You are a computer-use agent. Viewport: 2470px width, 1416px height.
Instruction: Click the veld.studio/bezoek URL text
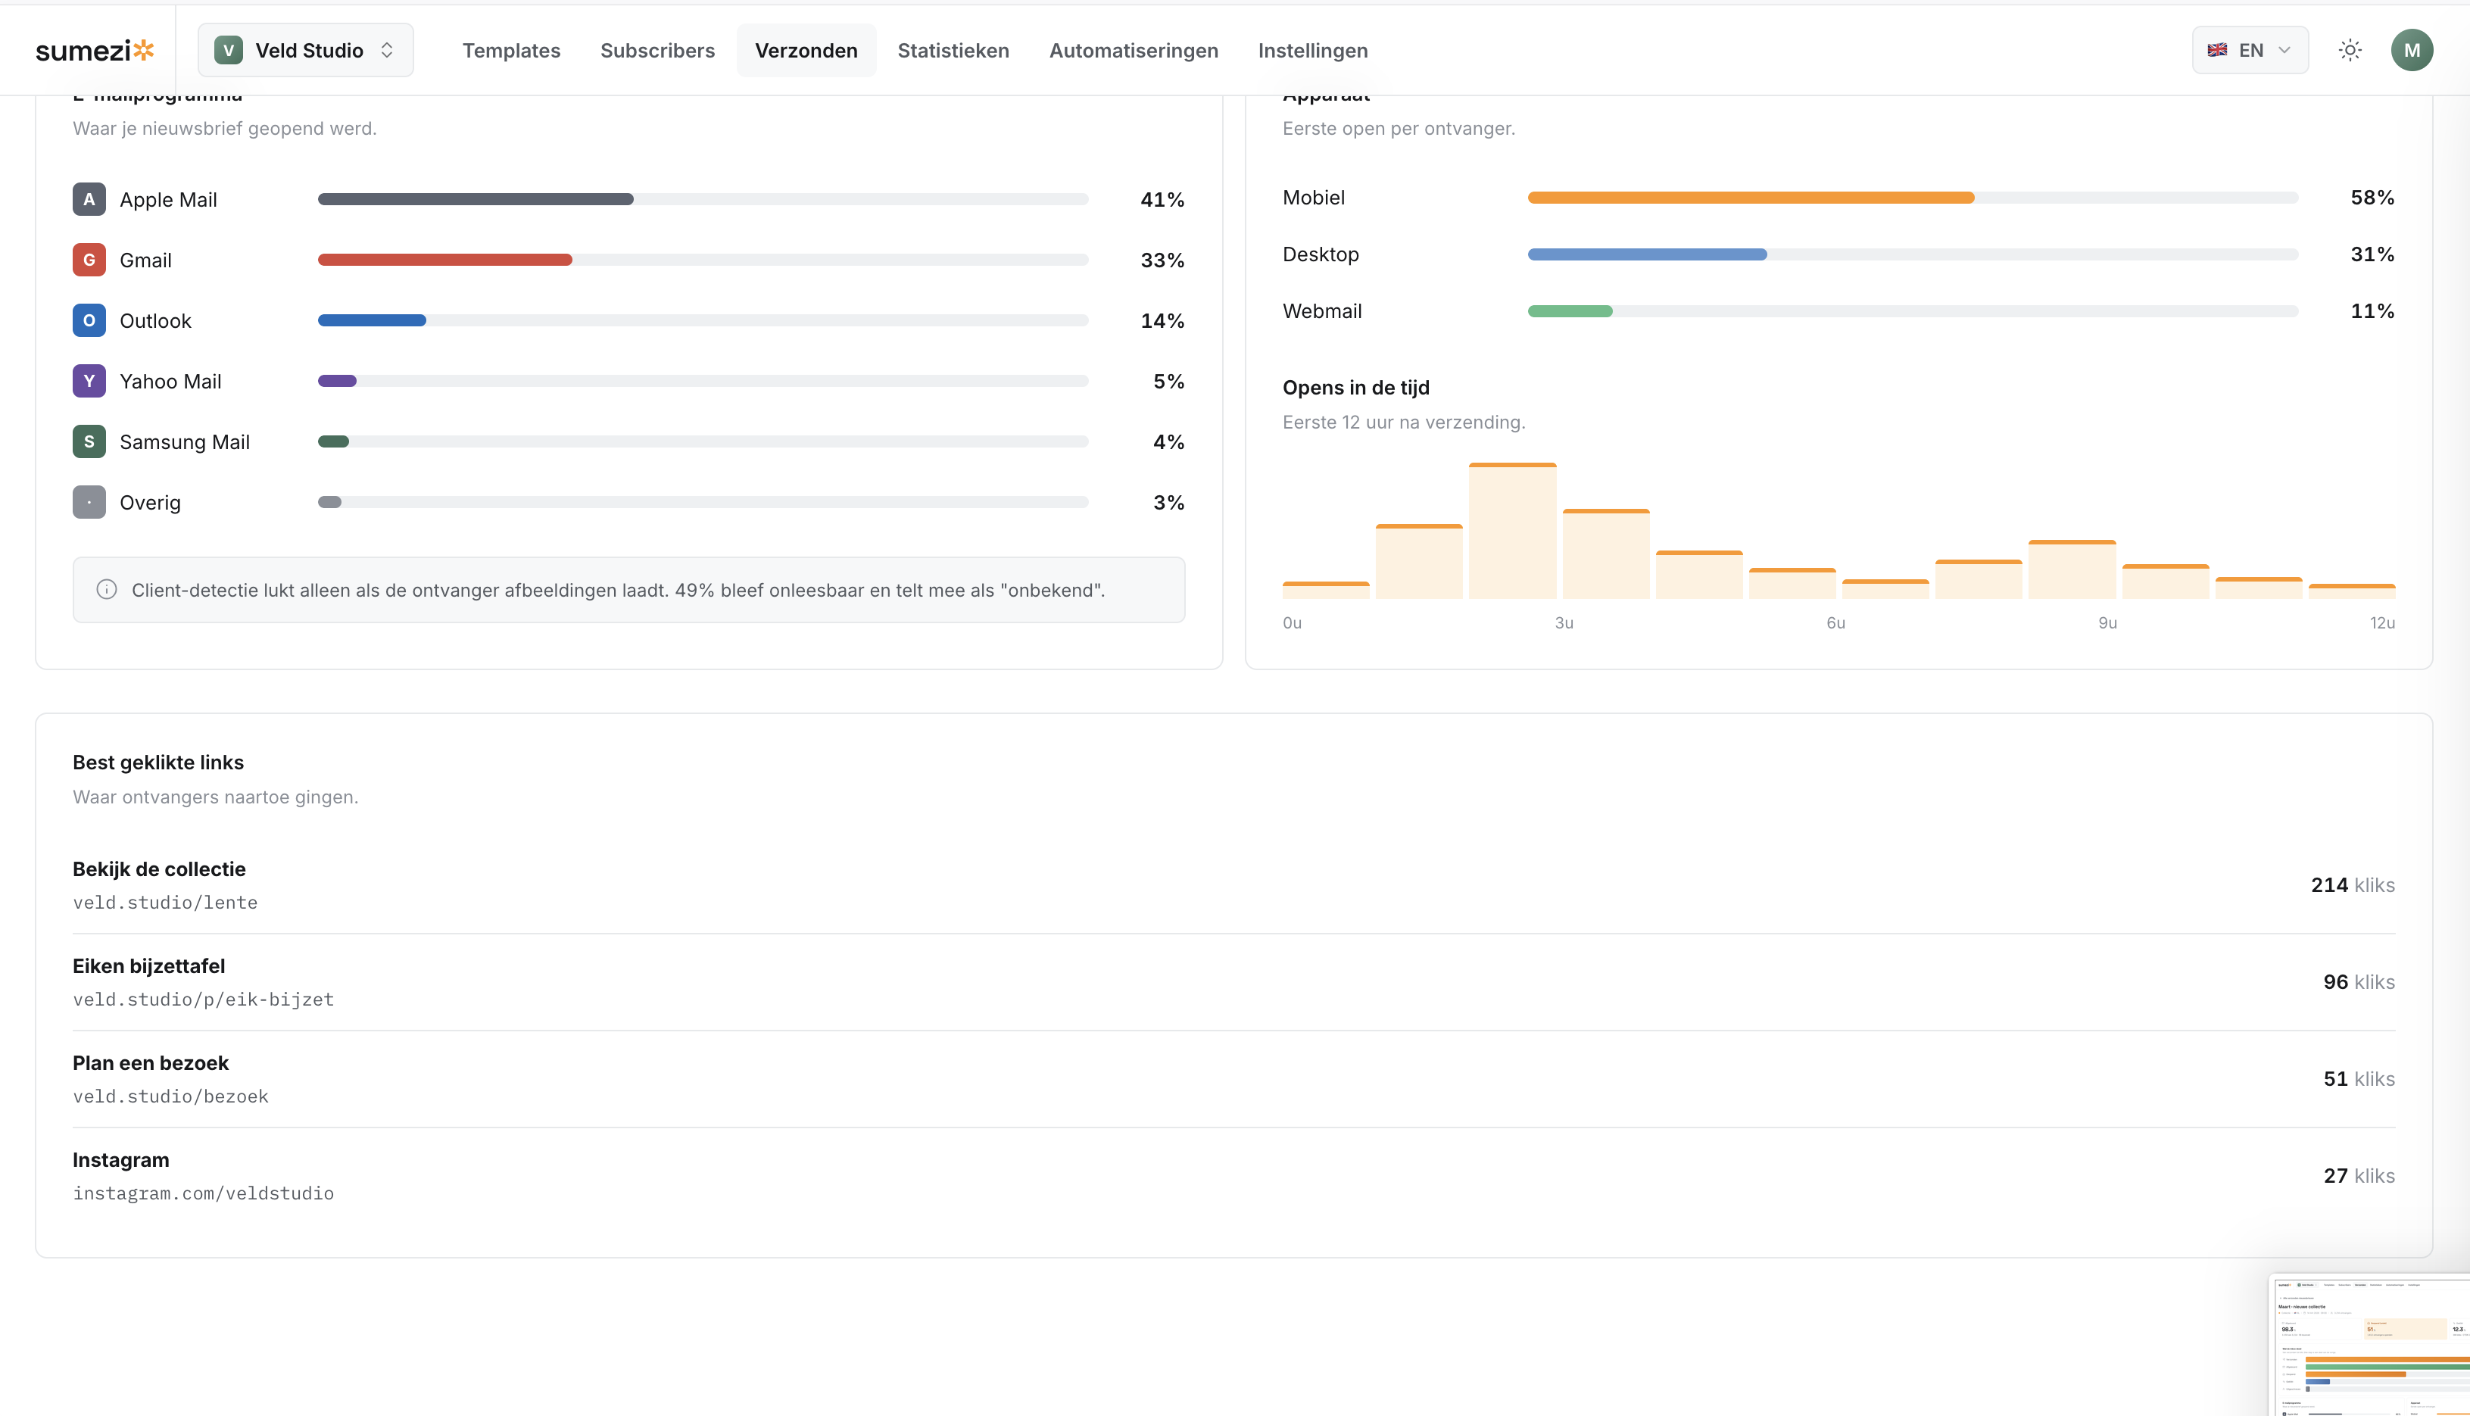(x=170, y=1096)
